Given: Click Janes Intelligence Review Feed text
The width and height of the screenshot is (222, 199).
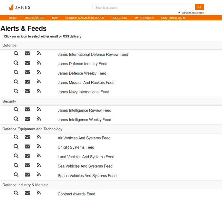Looking at the screenshot, I should point(85,110).
